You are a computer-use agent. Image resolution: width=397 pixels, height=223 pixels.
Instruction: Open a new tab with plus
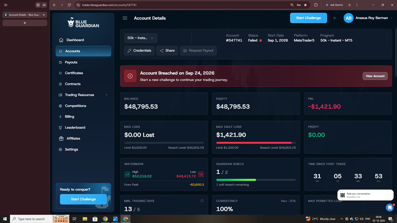tap(25, 23)
